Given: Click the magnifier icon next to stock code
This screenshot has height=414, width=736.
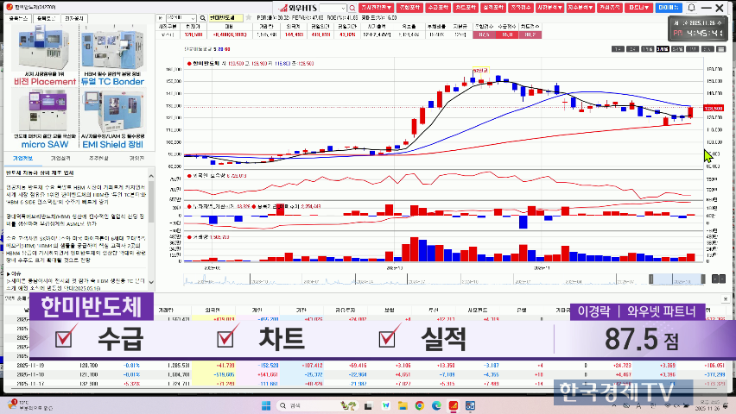Looking at the screenshot, I should pyautogui.click(x=201, y=17).
